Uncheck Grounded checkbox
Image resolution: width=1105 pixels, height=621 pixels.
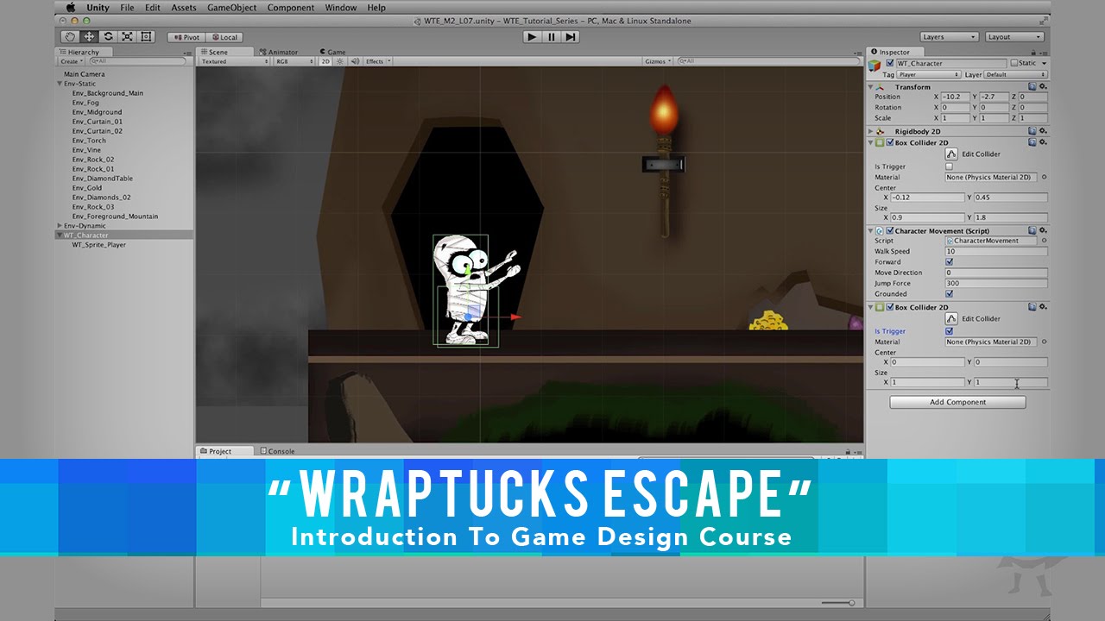(950, 293)
